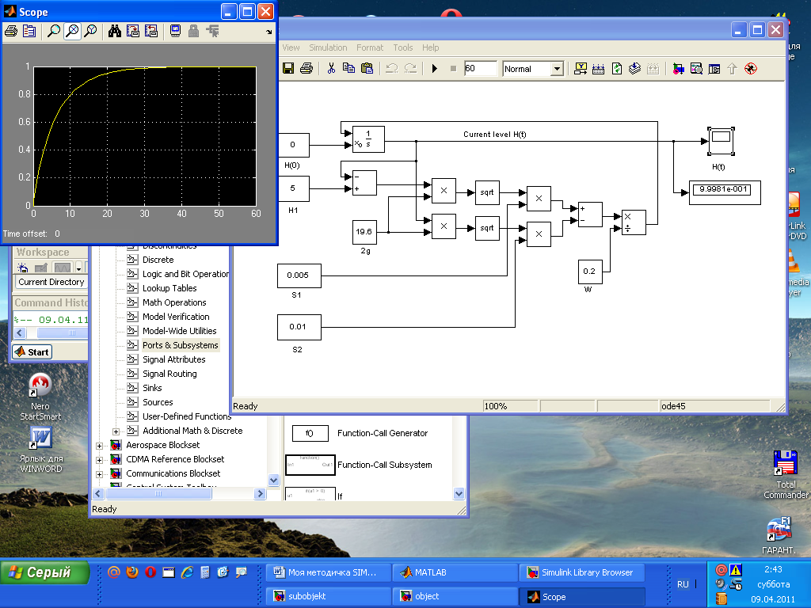Open the Help menu
Screen dimensions: 811x608
coord(430,47)
